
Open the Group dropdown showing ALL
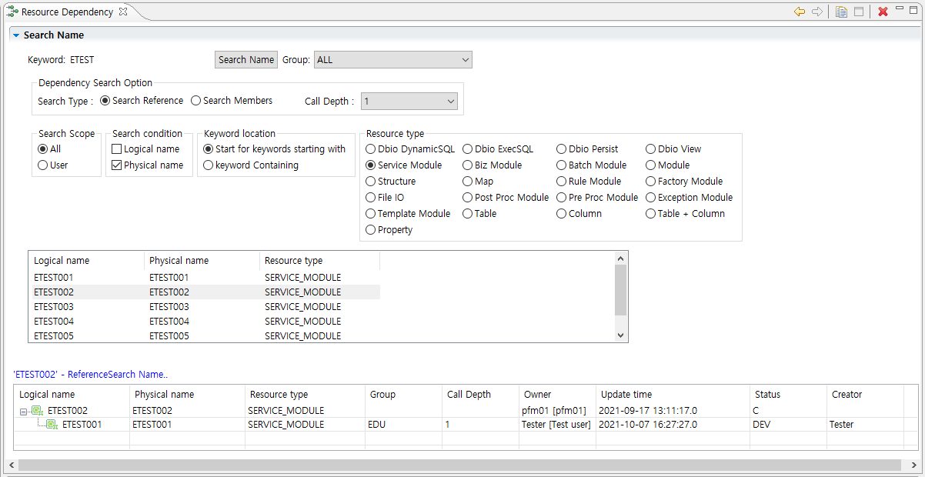point(392,60)
